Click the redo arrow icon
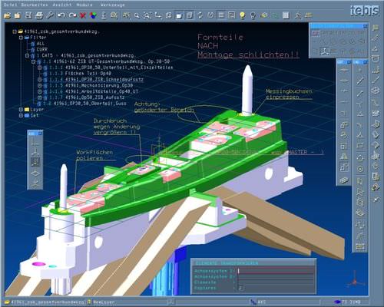384x307 pixels. click(x=72, y=15)
